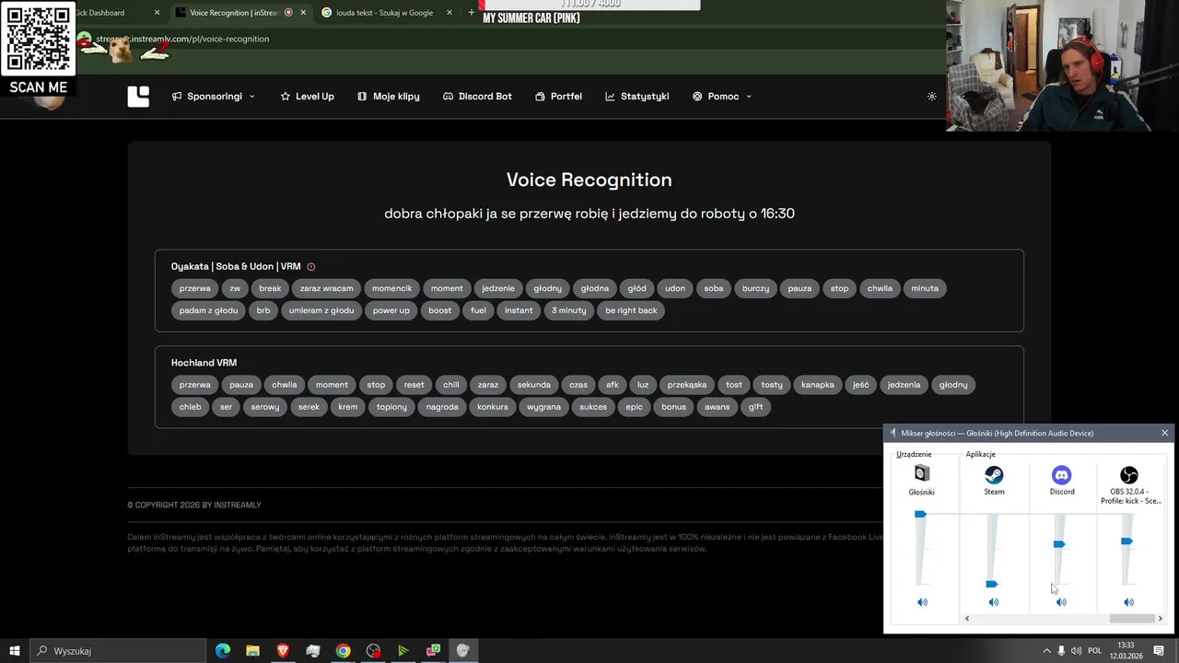Click the 'be right back' keyword chip

(632, 310)
